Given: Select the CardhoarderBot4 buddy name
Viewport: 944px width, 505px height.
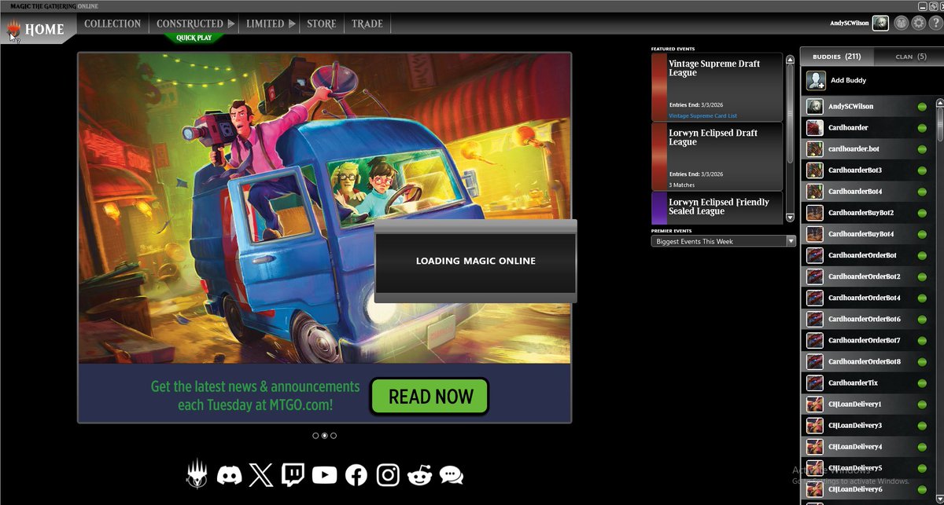Looking at the screenshot, I should coord(855,192).
